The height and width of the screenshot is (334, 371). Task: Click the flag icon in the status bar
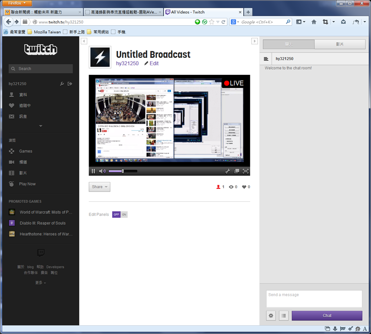343,328
